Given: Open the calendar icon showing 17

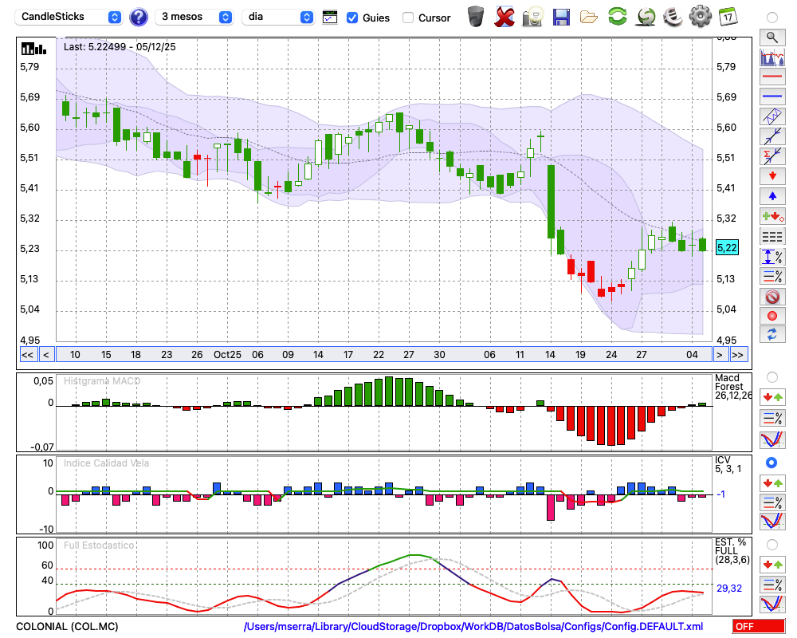Looking at the screenshot, I should pos(728,17).
